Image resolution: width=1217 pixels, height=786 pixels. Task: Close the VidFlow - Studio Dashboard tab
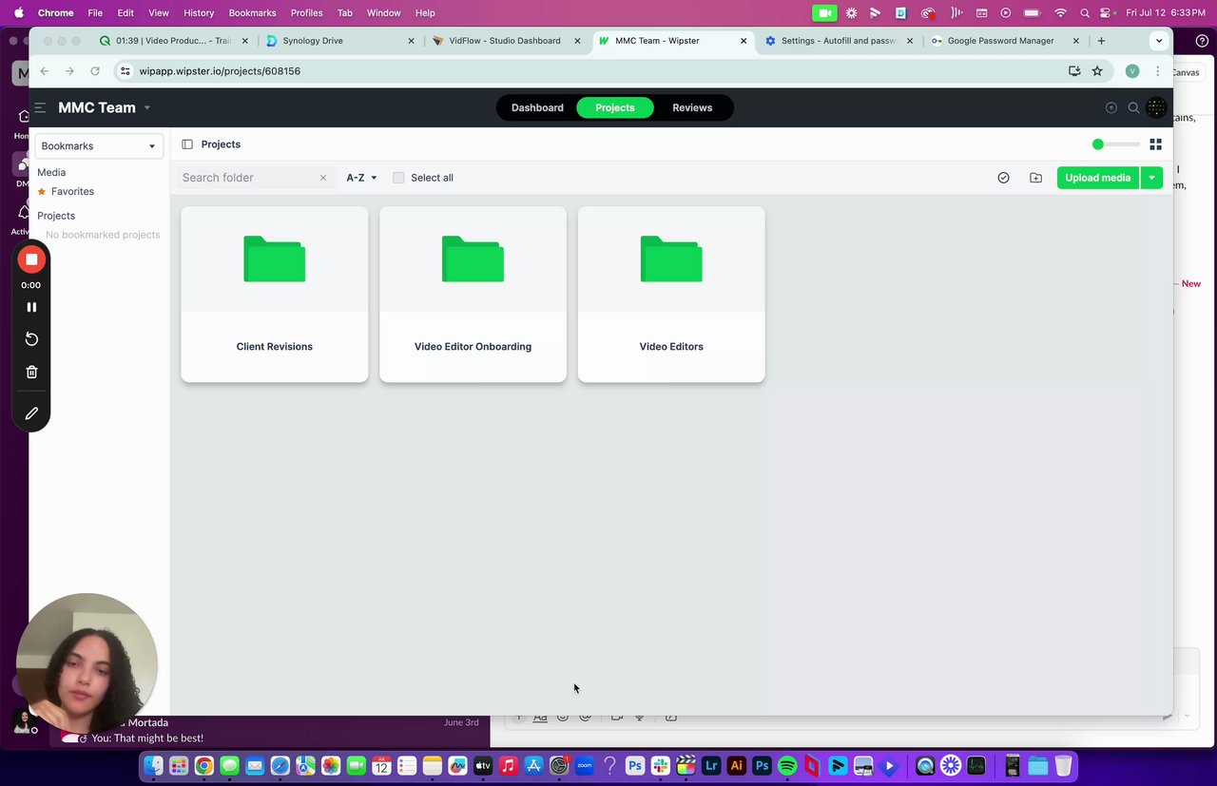577,41
